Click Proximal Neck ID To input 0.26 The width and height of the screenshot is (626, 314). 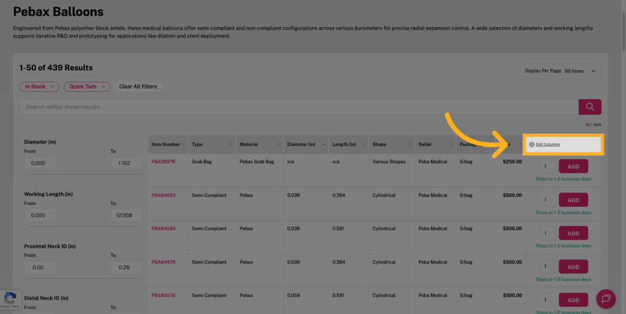[127, 268]
